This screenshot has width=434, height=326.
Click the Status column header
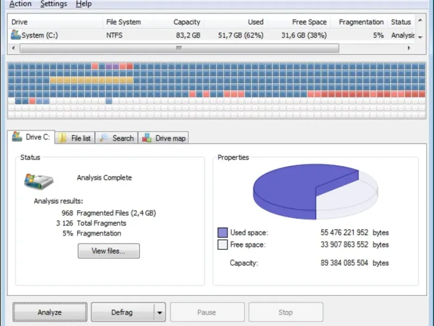401,22
